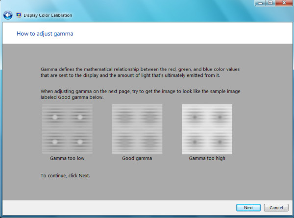Select the Good gamma sample image
The width and height of the screenshot is (294, 218).
[x=137, y=129]
